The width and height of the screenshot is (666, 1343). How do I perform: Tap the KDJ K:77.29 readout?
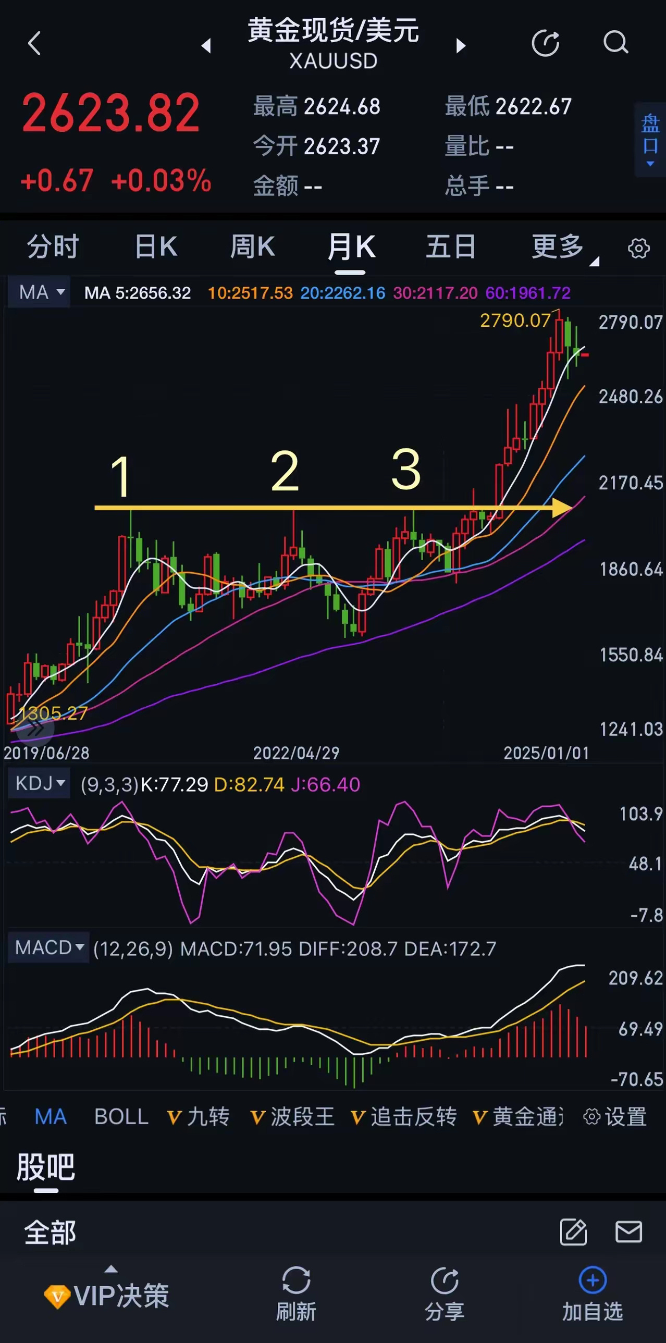175,785
